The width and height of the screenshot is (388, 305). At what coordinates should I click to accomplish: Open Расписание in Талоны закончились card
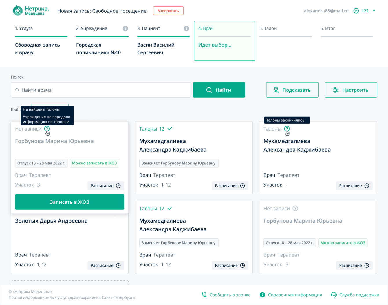[x=354, y=186]
